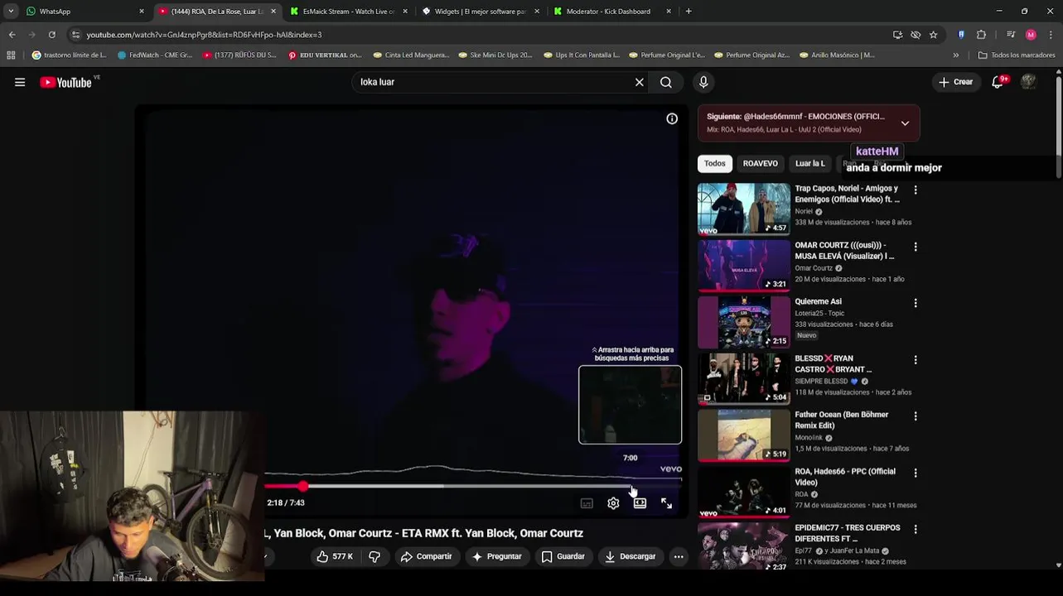Open a new browser tab
The height and width of the screenshot is (596, 1063).
pyautogui.click(x=689, y=12)
